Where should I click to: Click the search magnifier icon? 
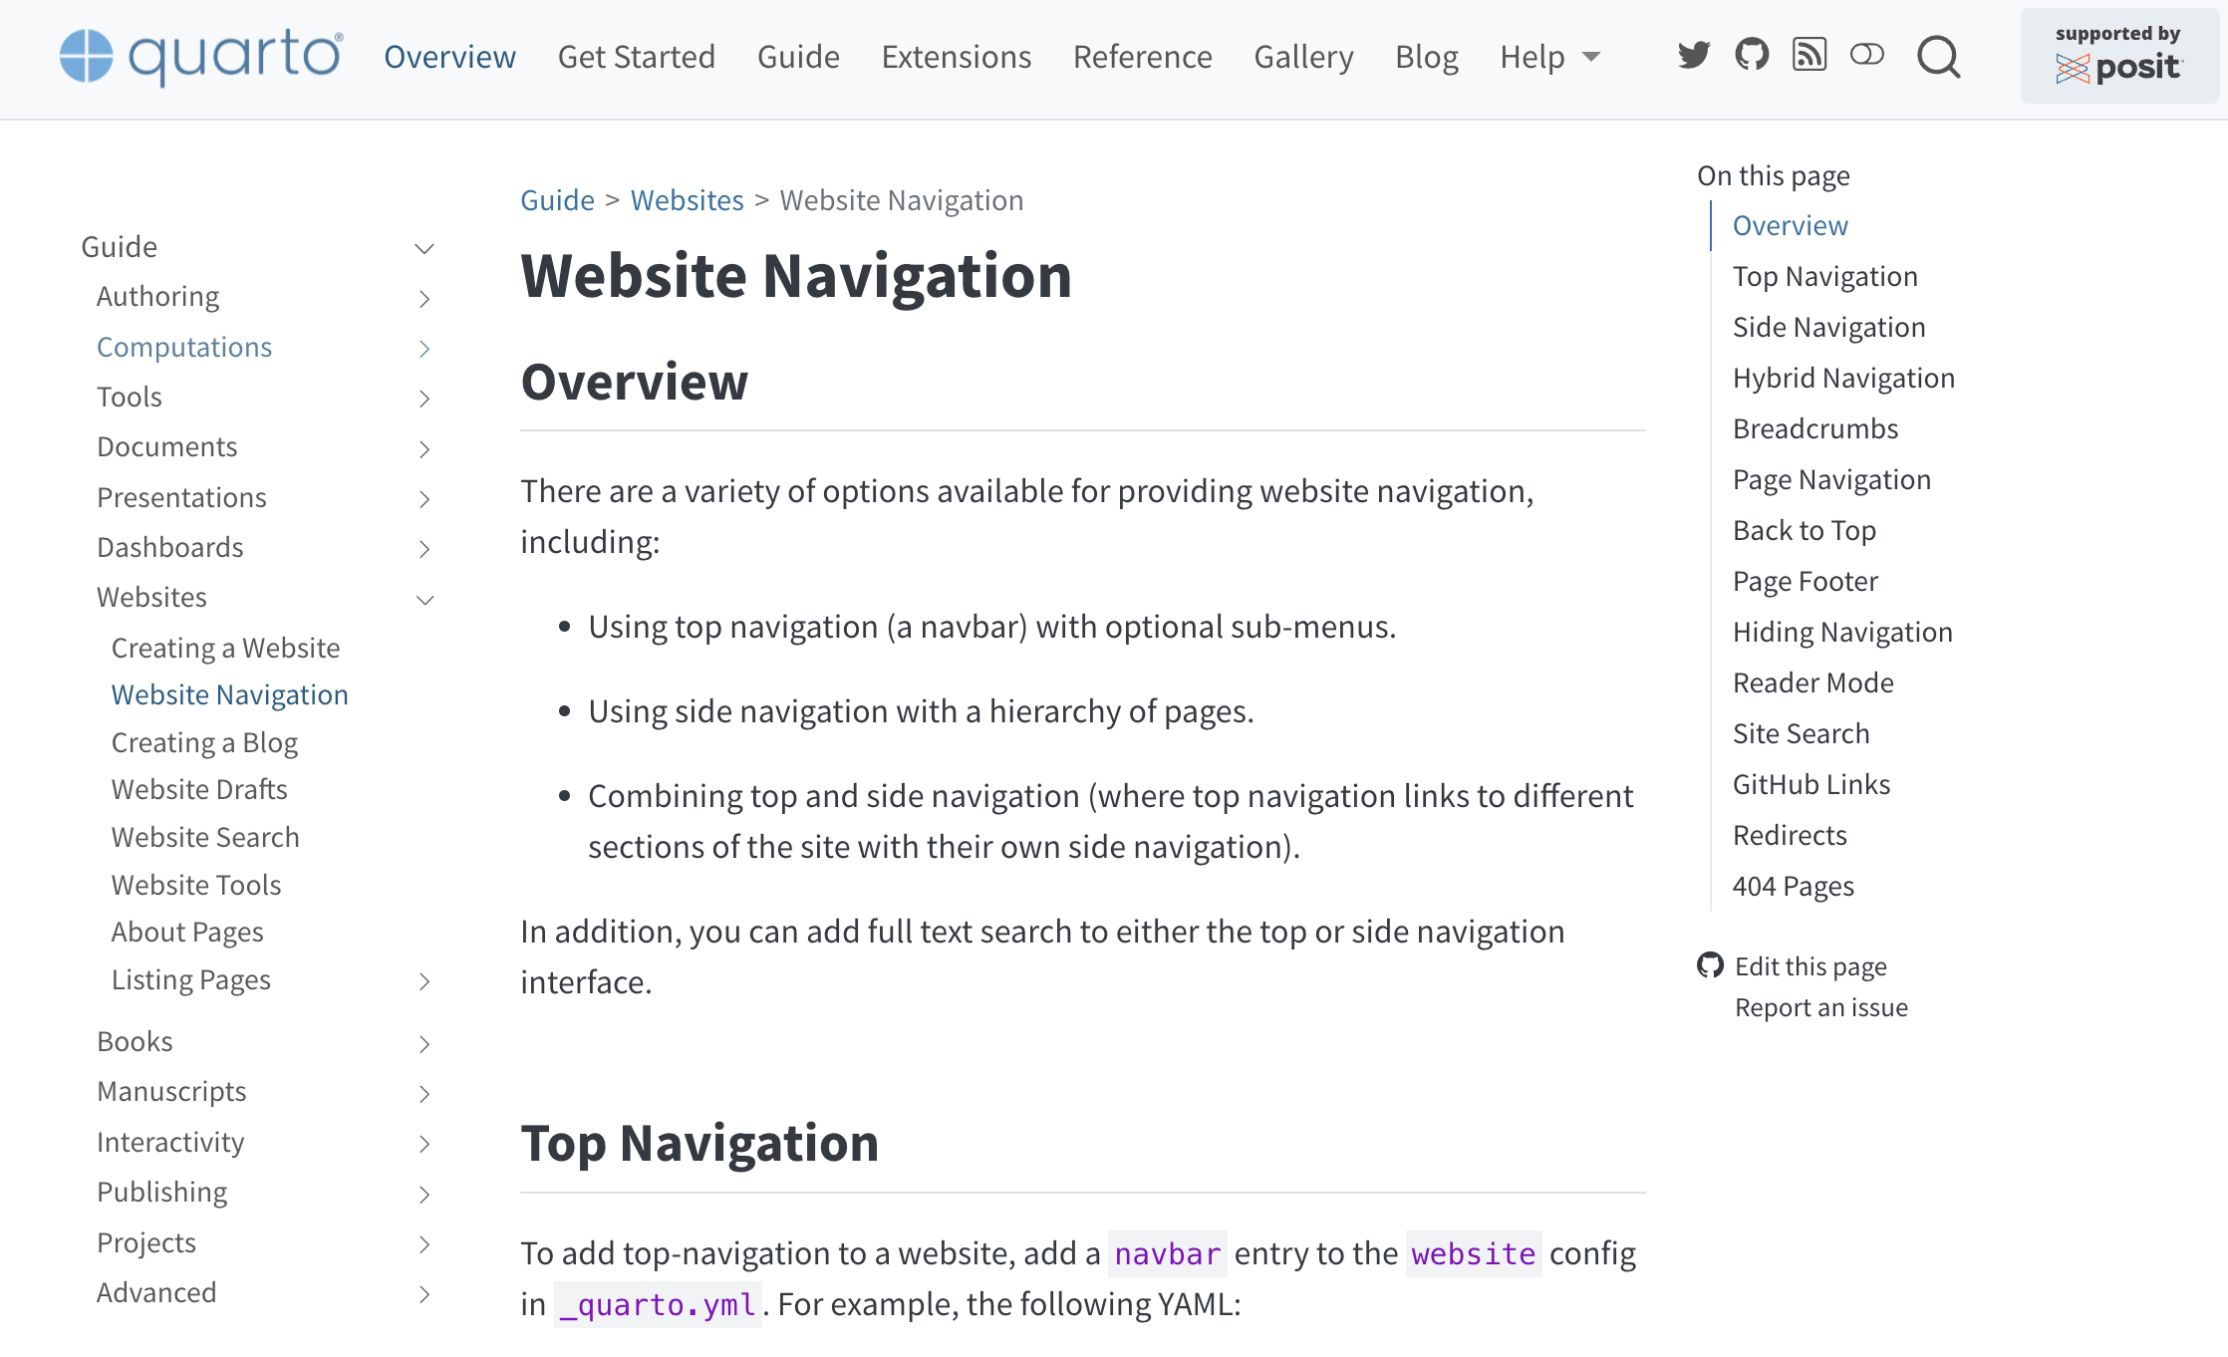pos(1938,57)
